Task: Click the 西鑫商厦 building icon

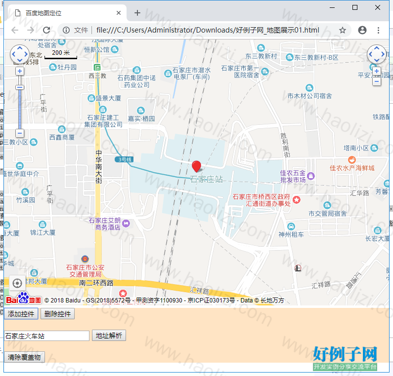Action: click(x=62, y=129)
